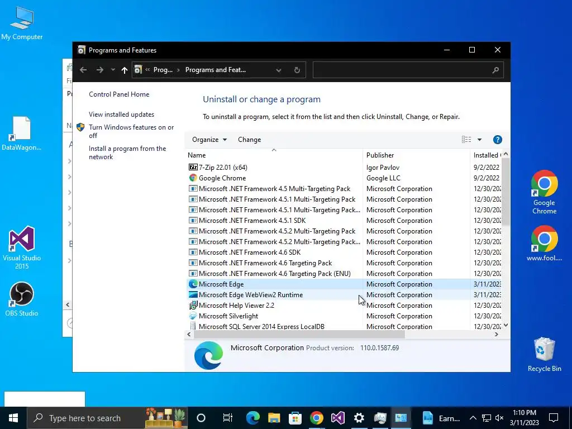Open the www.fool... Chrome desktop shortcut
Screen dimensions: 572x429
coord(544,244)
